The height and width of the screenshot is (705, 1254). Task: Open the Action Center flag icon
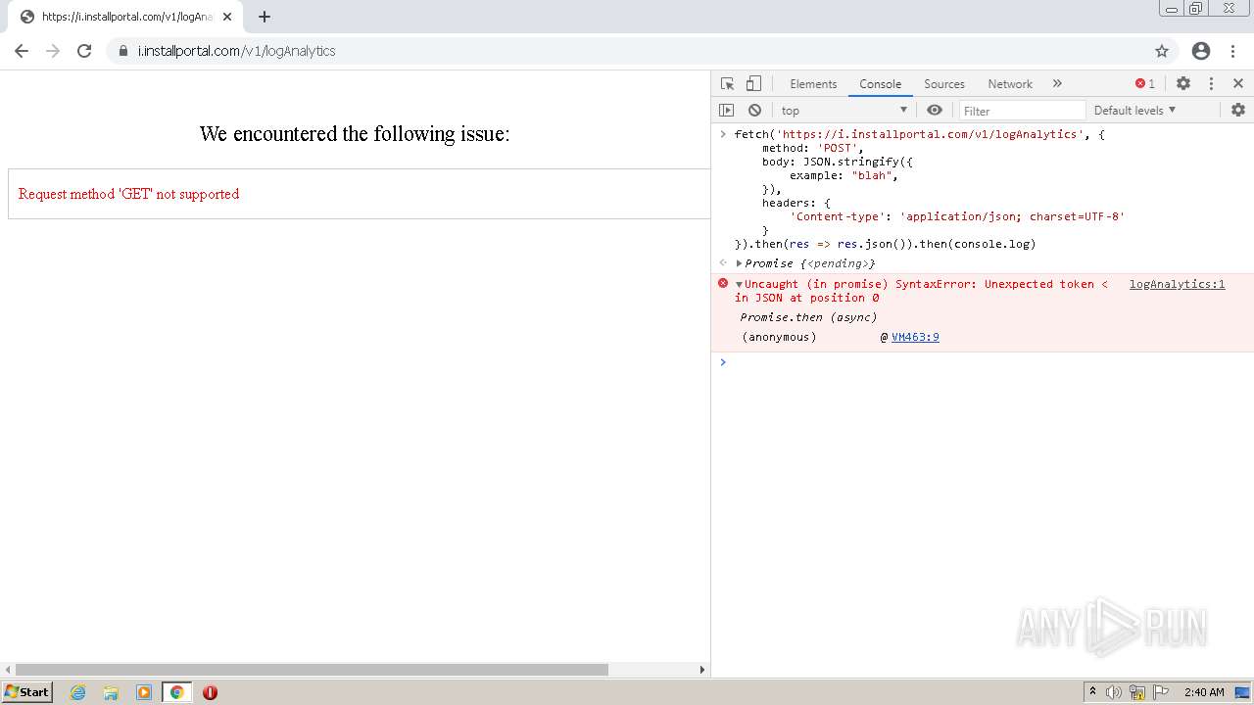(x=1161, y=692)
